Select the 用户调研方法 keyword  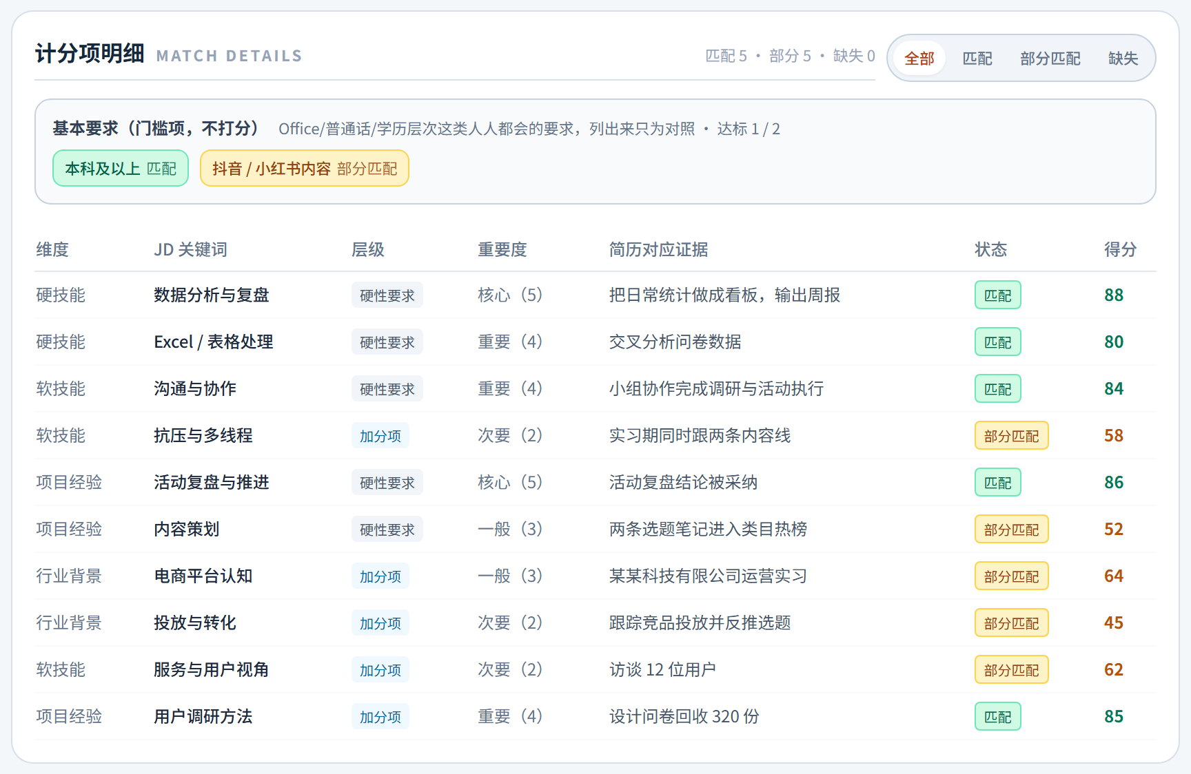click(x=203, y=716)
